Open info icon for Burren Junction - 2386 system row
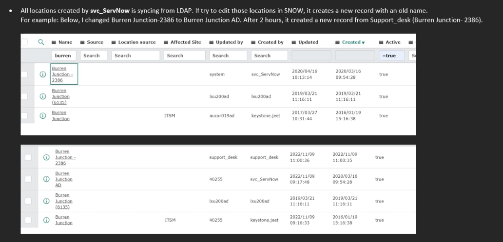 point(43,74)
